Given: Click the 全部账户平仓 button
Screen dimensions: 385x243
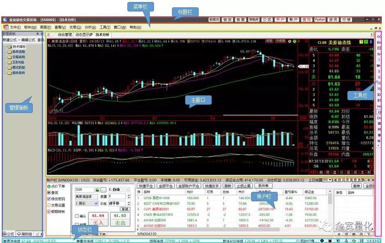Looking at the screenshot, I should [188, 186].
